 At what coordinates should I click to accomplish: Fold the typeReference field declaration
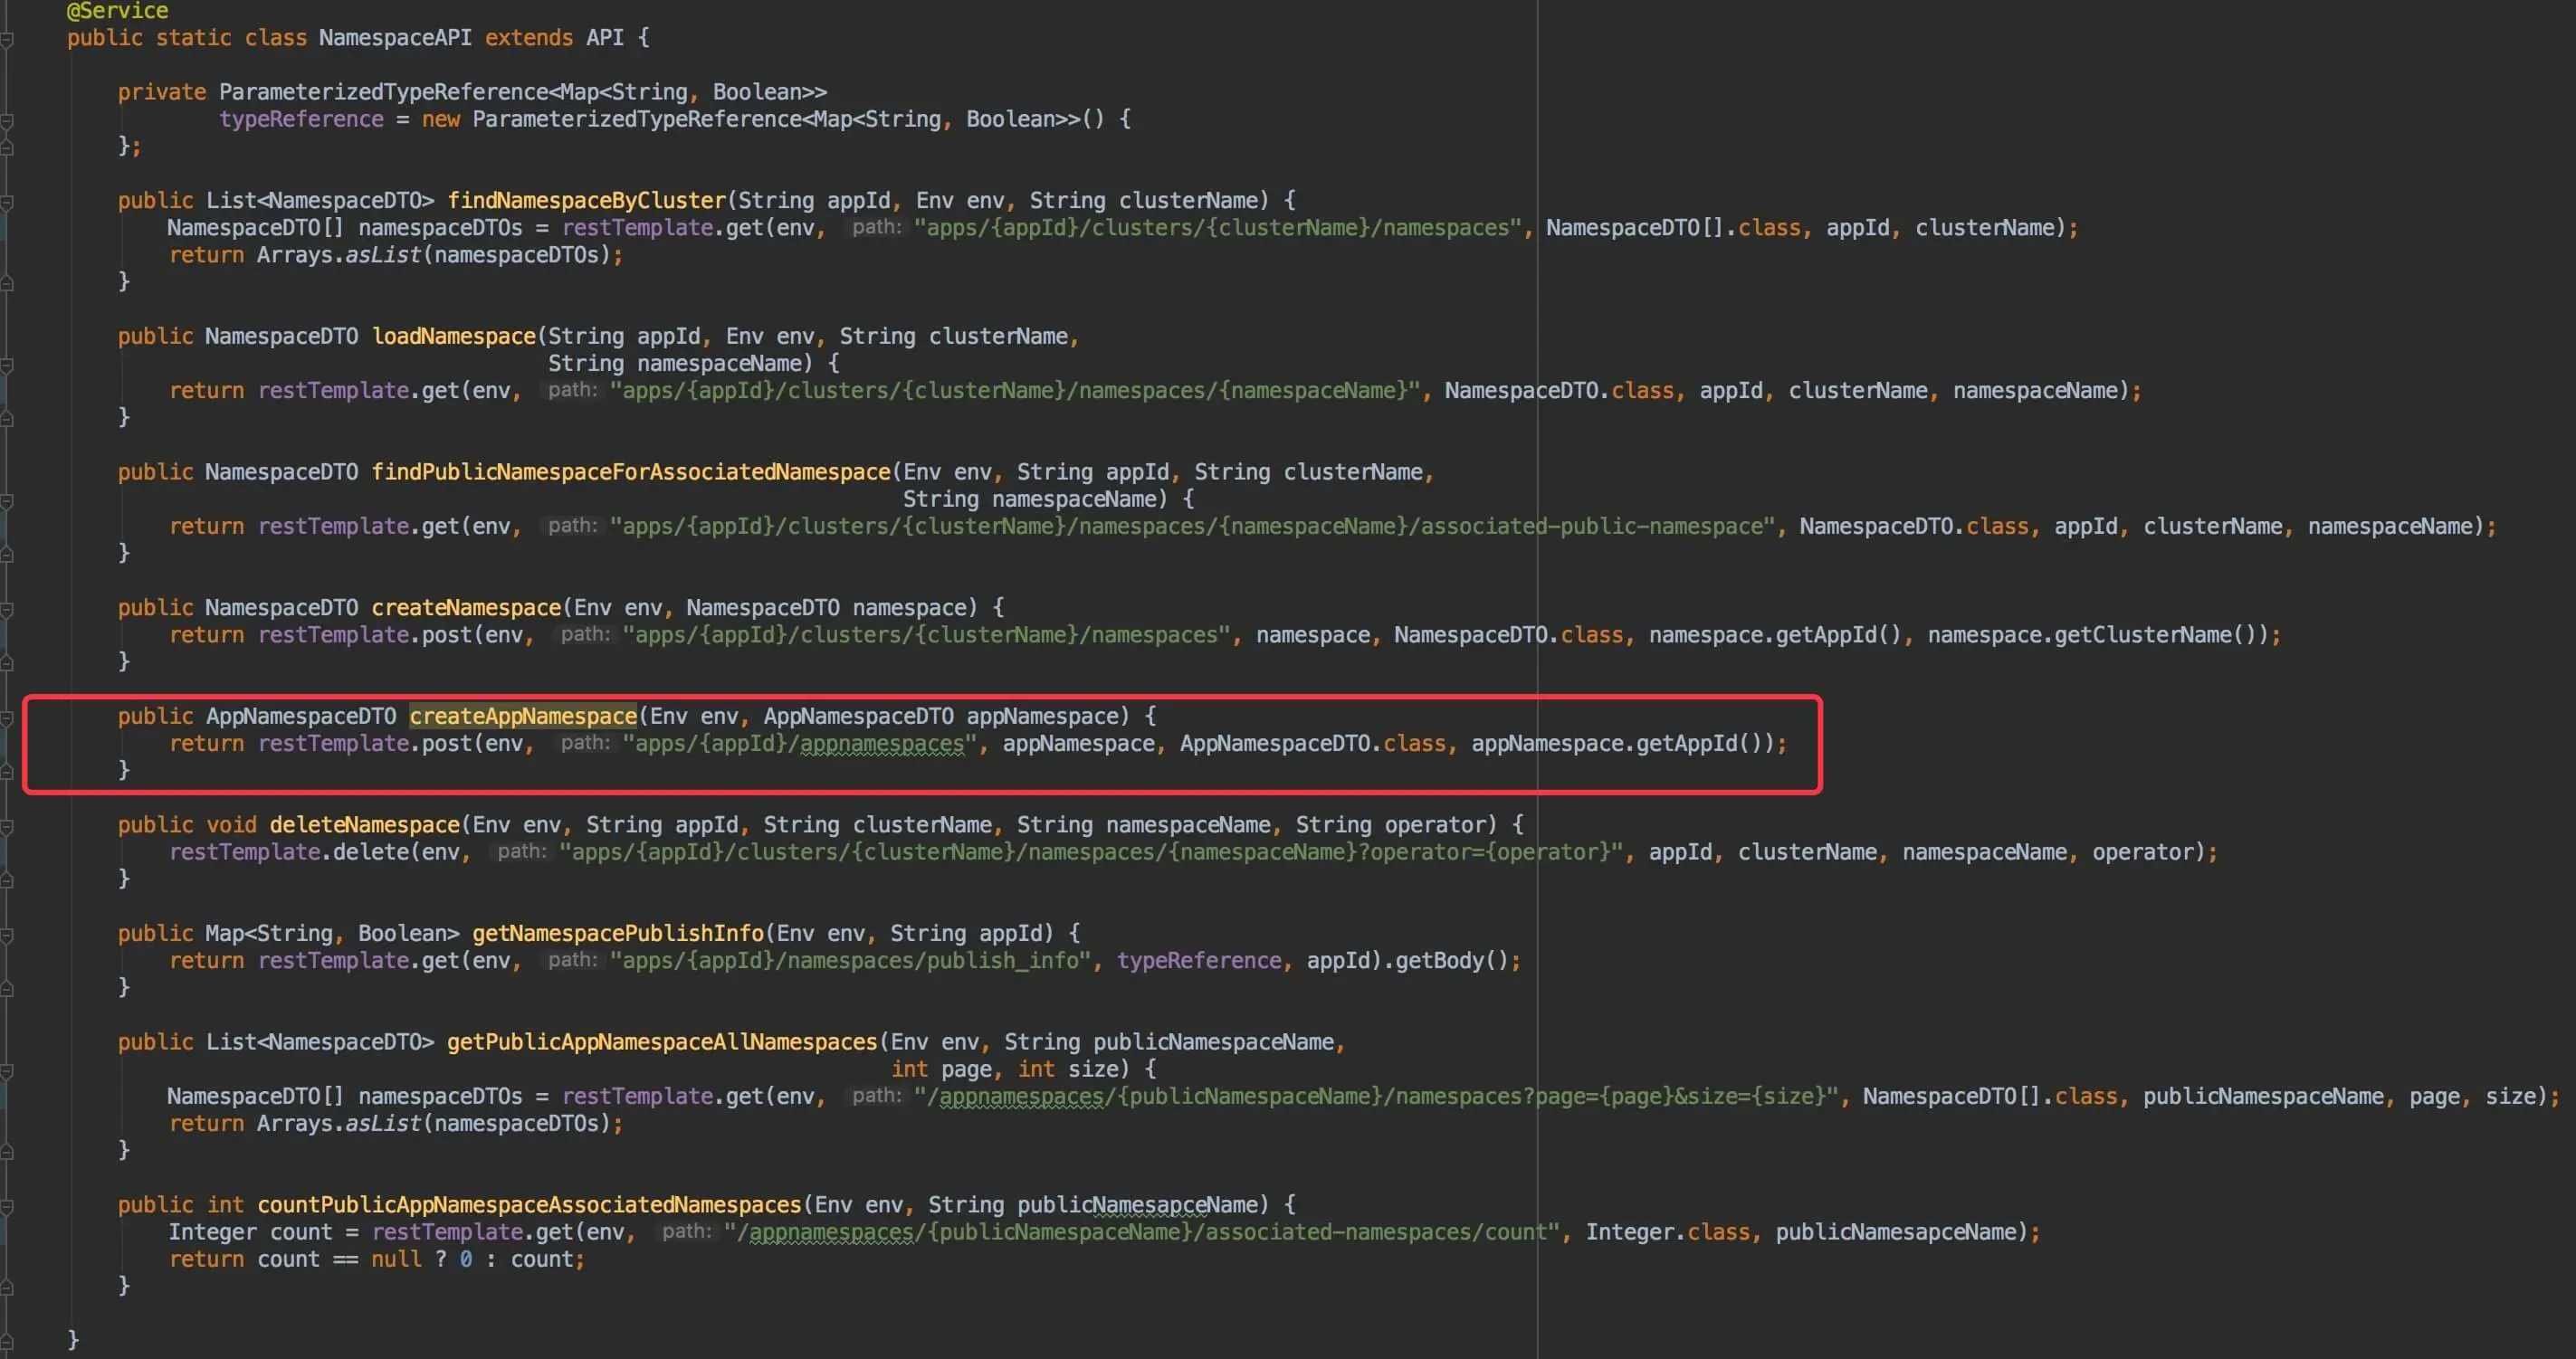coord(7,122)
